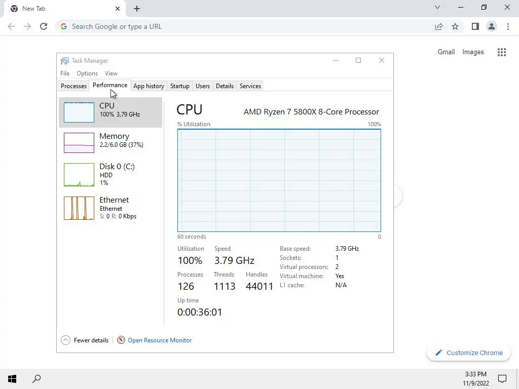This screenshot has width=519, height=389.
Task: Click the Utilization value 100%
Action: [x=190, y=260]
